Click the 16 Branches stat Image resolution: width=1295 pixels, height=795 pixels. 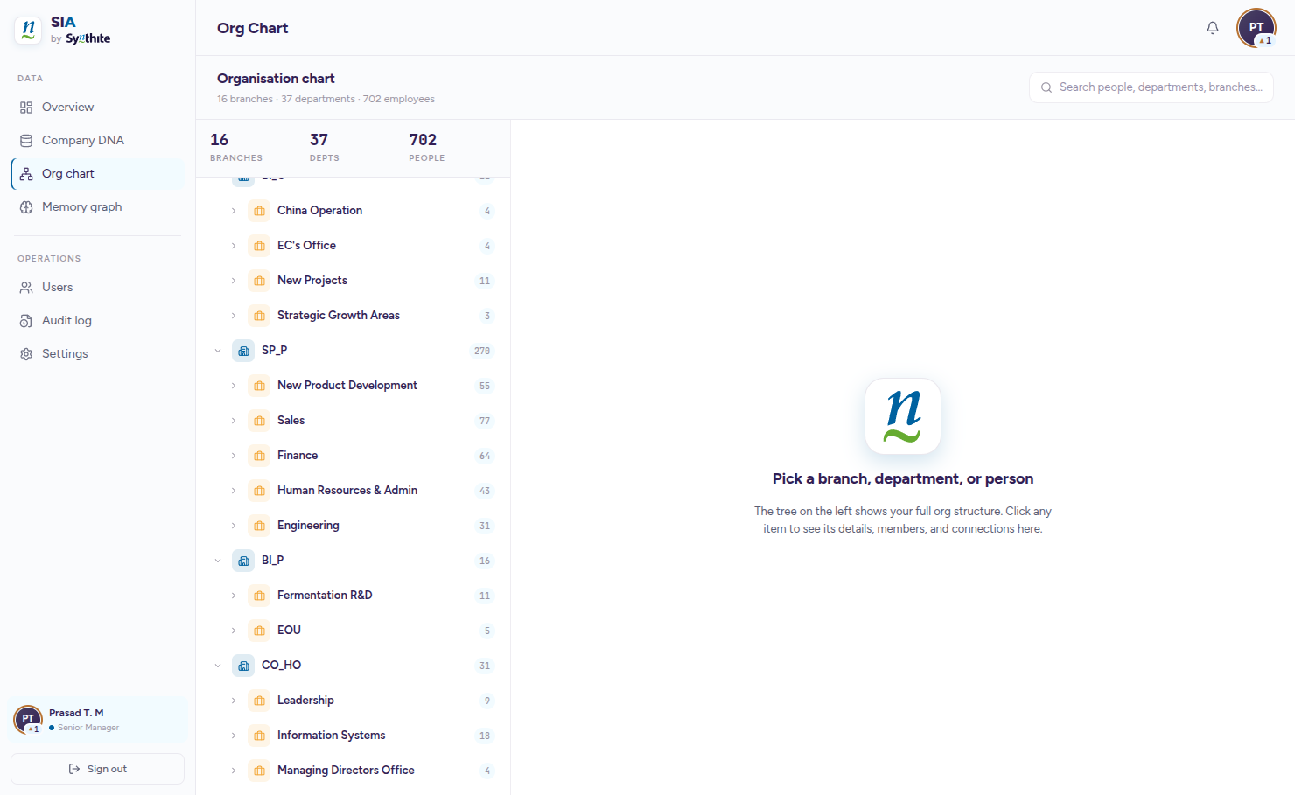tap(236, 147)
